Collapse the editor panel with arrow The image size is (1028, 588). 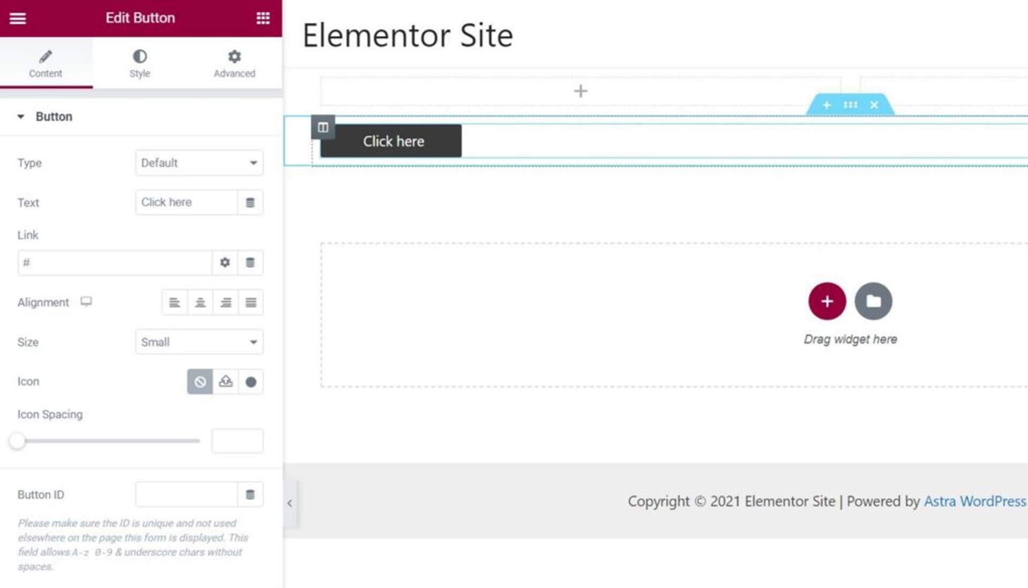click(290, 503)
